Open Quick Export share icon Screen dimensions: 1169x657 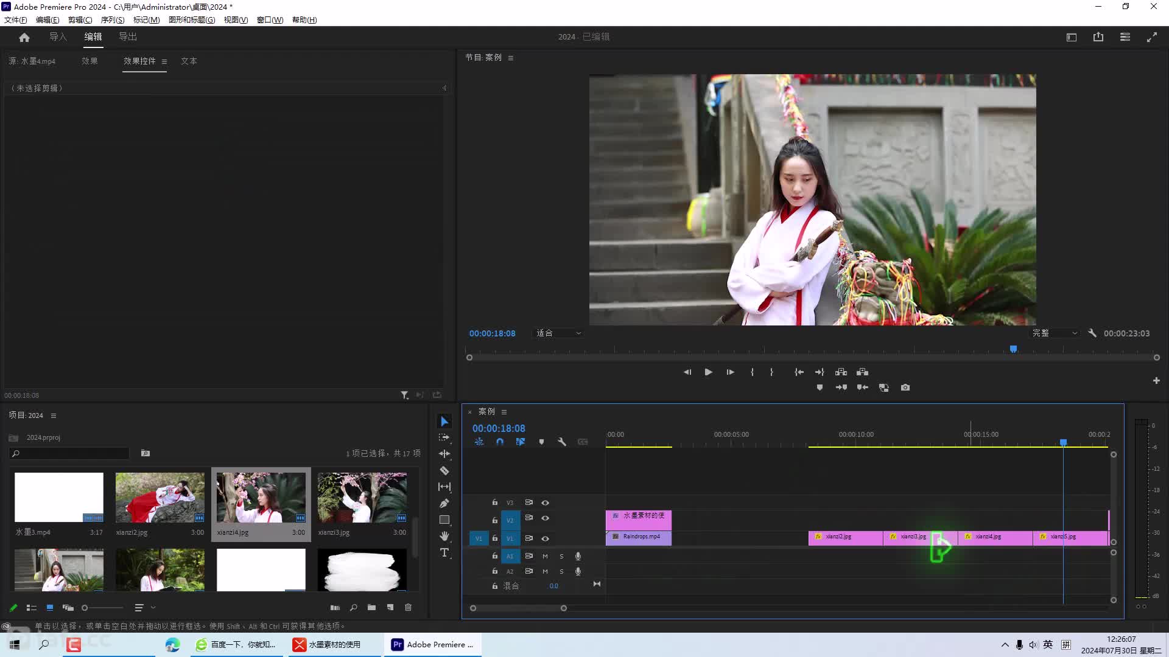tap(1098, 37)
